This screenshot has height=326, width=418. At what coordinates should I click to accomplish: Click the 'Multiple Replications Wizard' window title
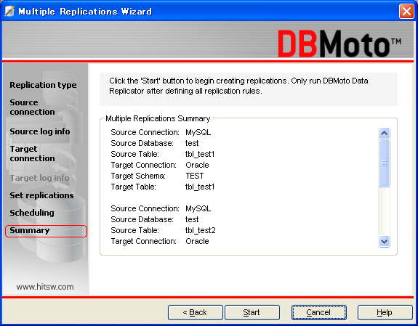[x=85, y=12]
